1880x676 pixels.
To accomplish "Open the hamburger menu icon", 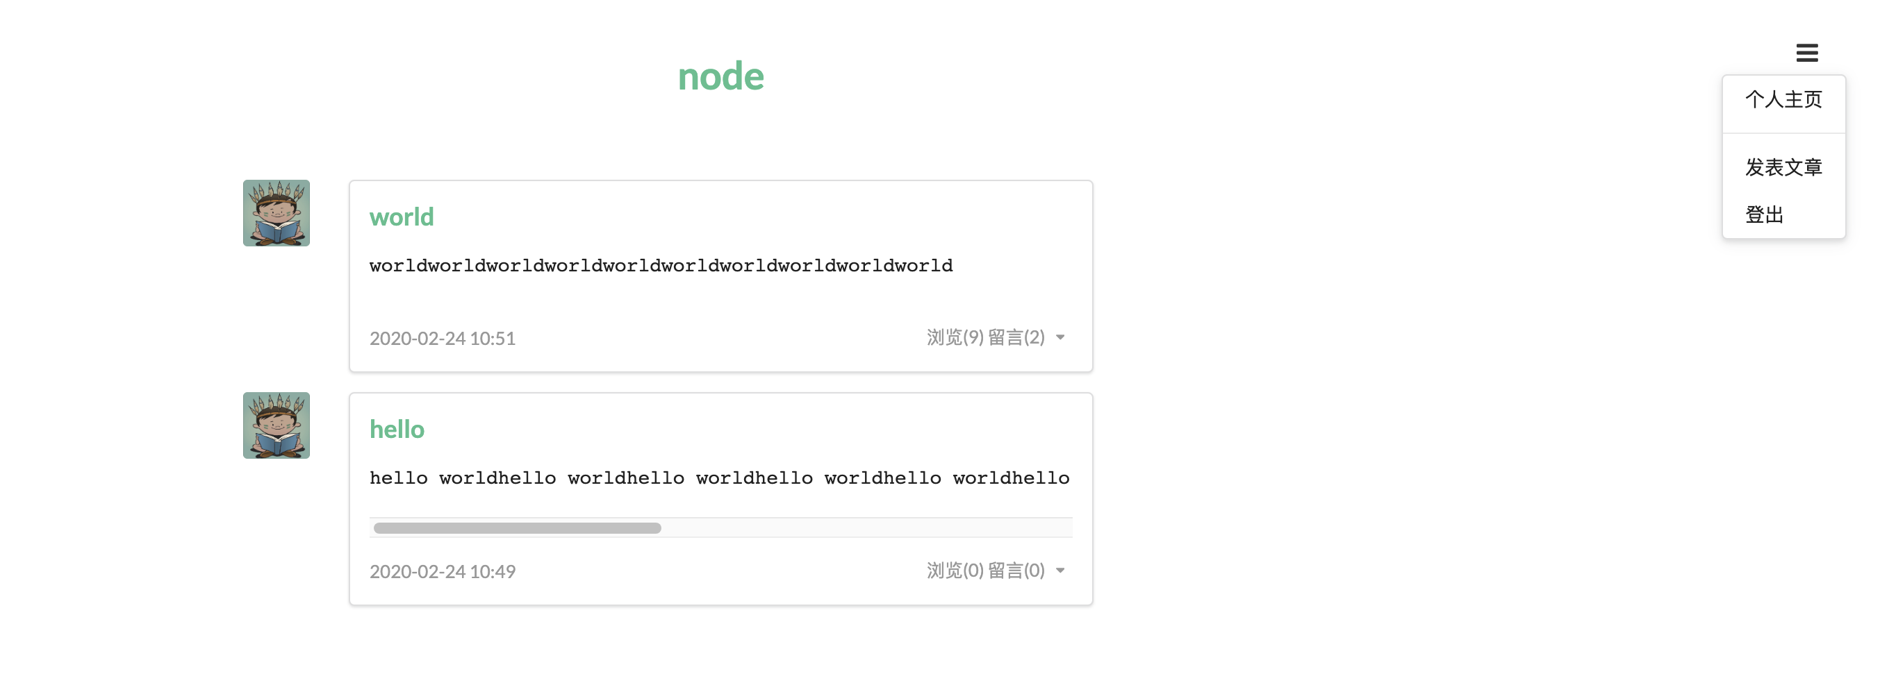I will click(1806, 53).
